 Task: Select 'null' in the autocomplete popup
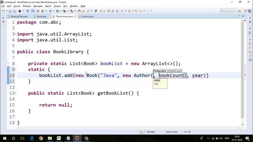click(x=156, y=84)
